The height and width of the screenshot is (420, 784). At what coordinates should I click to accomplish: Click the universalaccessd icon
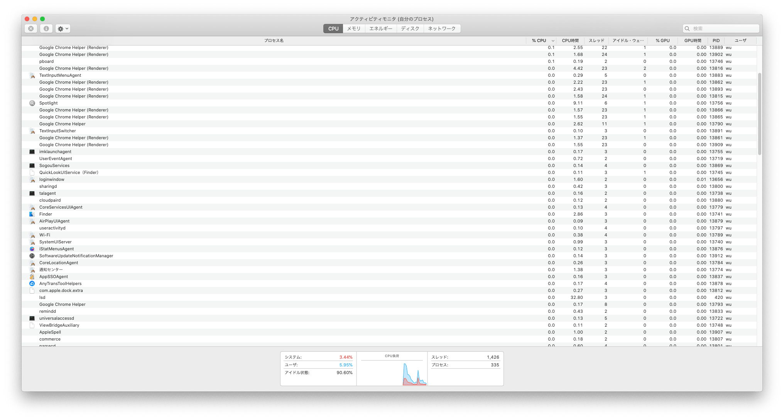32,318
